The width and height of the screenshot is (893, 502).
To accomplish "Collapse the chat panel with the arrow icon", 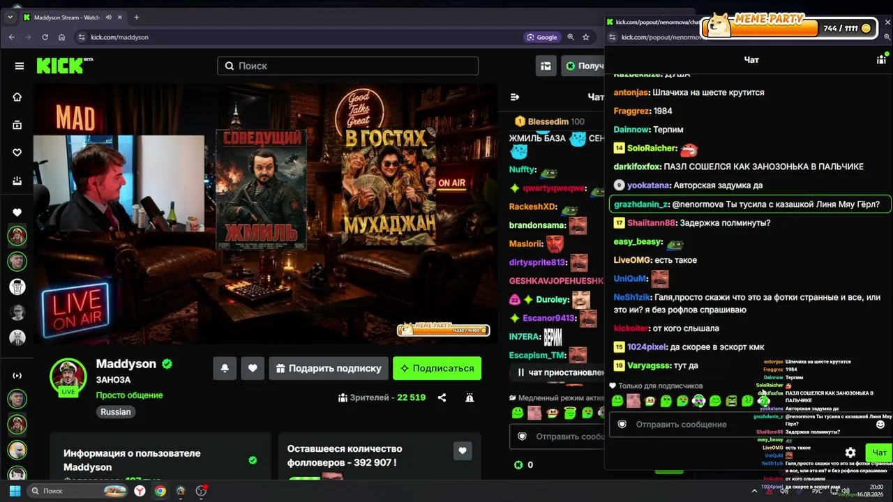I will tap(515, 97).
